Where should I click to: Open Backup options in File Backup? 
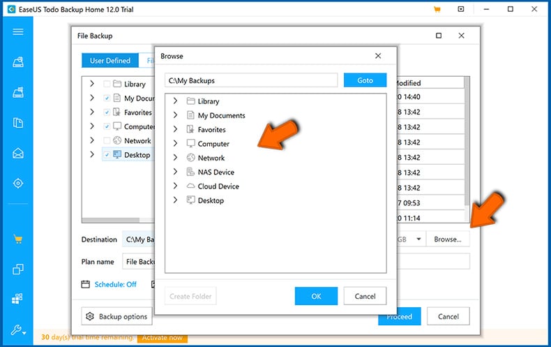coord(117,316)
